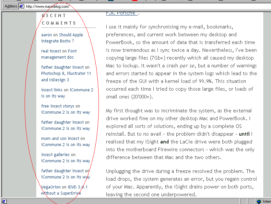Screen dimensions: 271x204
Task: Open the 'incest galleries' comment on iCommune 2
Action: coord(65,158)
